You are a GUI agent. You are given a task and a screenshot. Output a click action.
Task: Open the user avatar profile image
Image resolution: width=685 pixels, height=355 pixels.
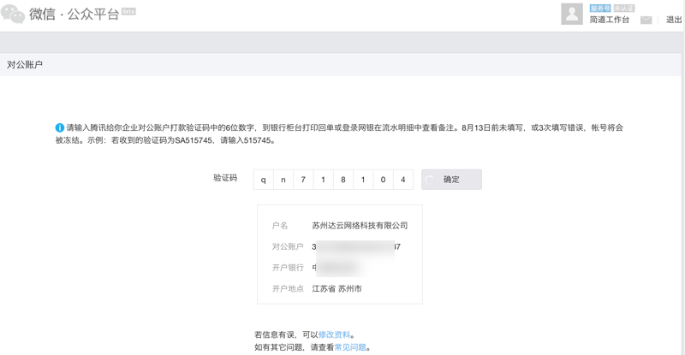pos(572,14)
